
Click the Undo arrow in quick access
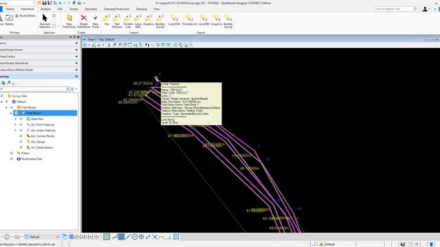60,3
